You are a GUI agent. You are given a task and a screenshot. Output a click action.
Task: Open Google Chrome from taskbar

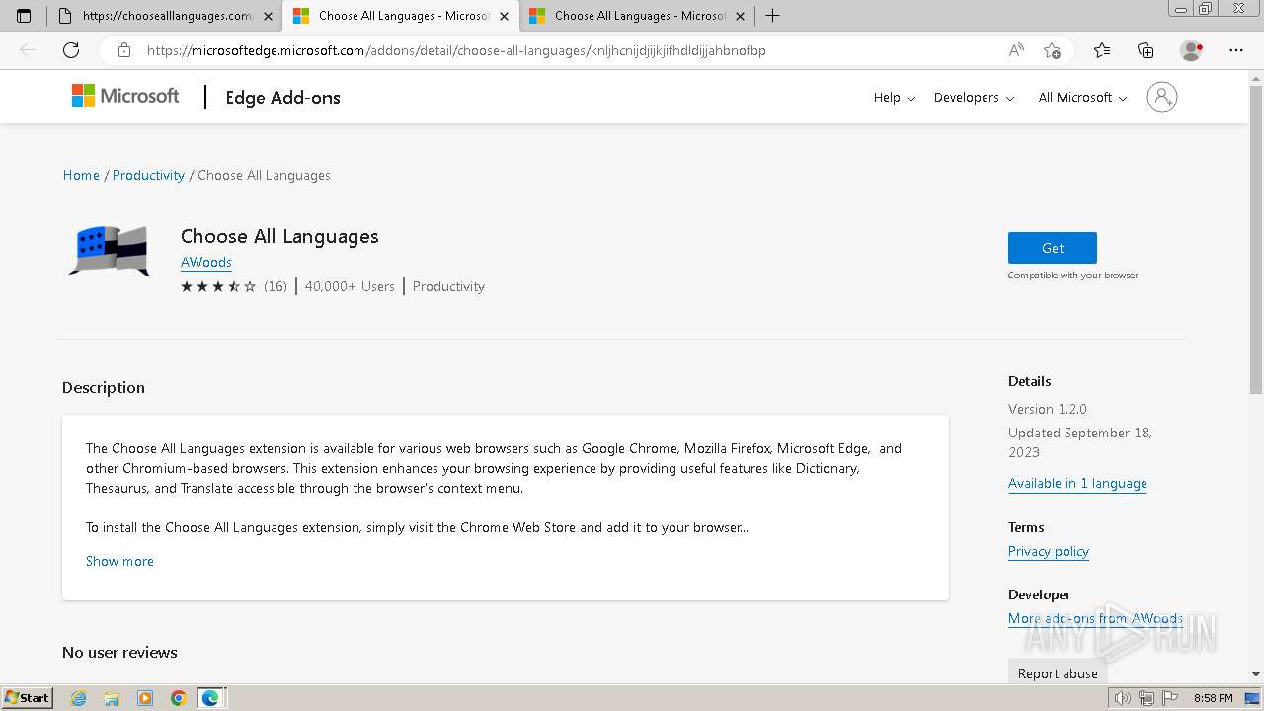(x=178, y=698)
